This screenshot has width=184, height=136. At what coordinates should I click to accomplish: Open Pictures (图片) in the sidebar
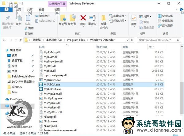(x=13, y=71)
